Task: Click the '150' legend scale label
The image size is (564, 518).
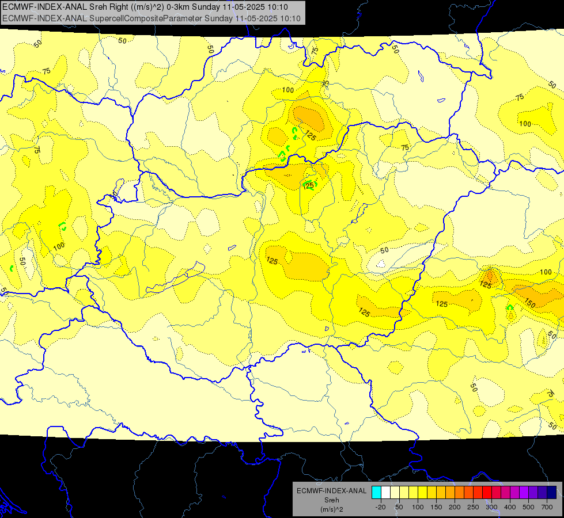Action: click(x=436, y=507)
